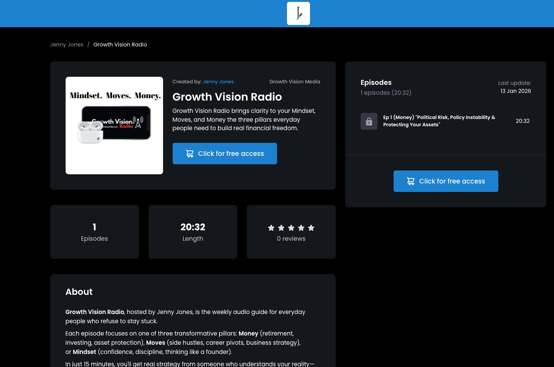
Task: Click the Click for free access button
Action: point(224,154)
